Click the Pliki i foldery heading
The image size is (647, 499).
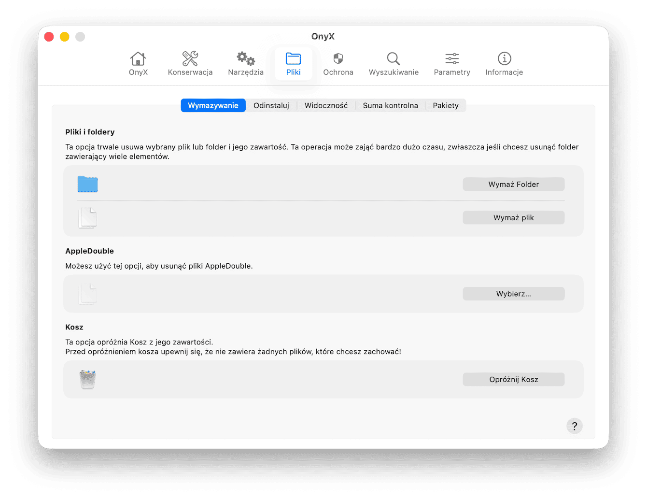[x=90, y=132]
